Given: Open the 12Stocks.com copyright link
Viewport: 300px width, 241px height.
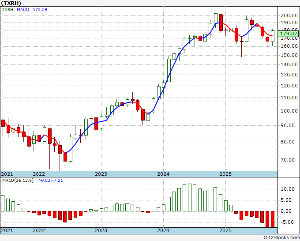Looking at the screenshot, I should pos(281,238).
